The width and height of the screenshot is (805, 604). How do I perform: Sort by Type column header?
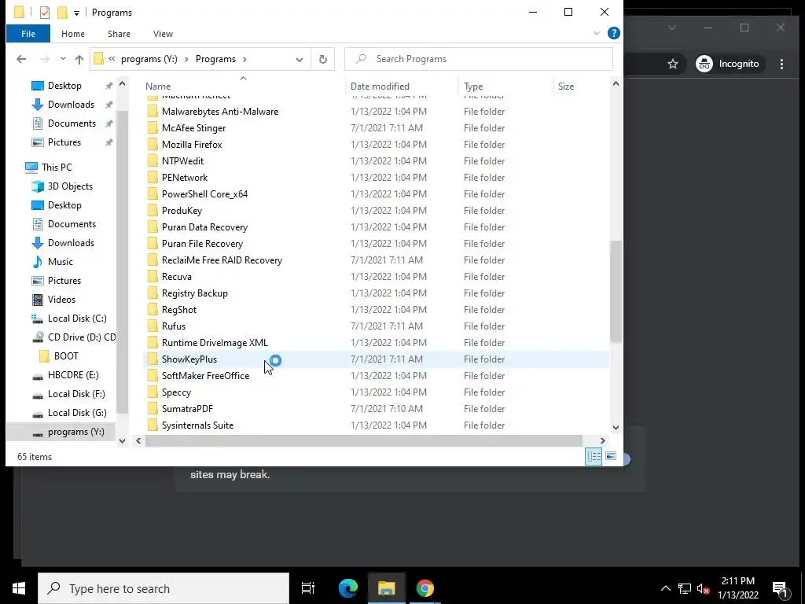coord(506,87)
